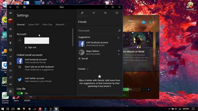Refresh the Xbox app view
Image resolution: width=198 pixels, height=111 pixels.
(x=17, y=7)
